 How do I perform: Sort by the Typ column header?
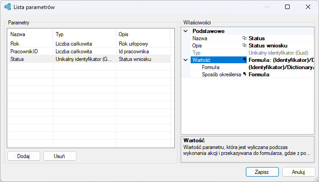click(x=84, y=34)
